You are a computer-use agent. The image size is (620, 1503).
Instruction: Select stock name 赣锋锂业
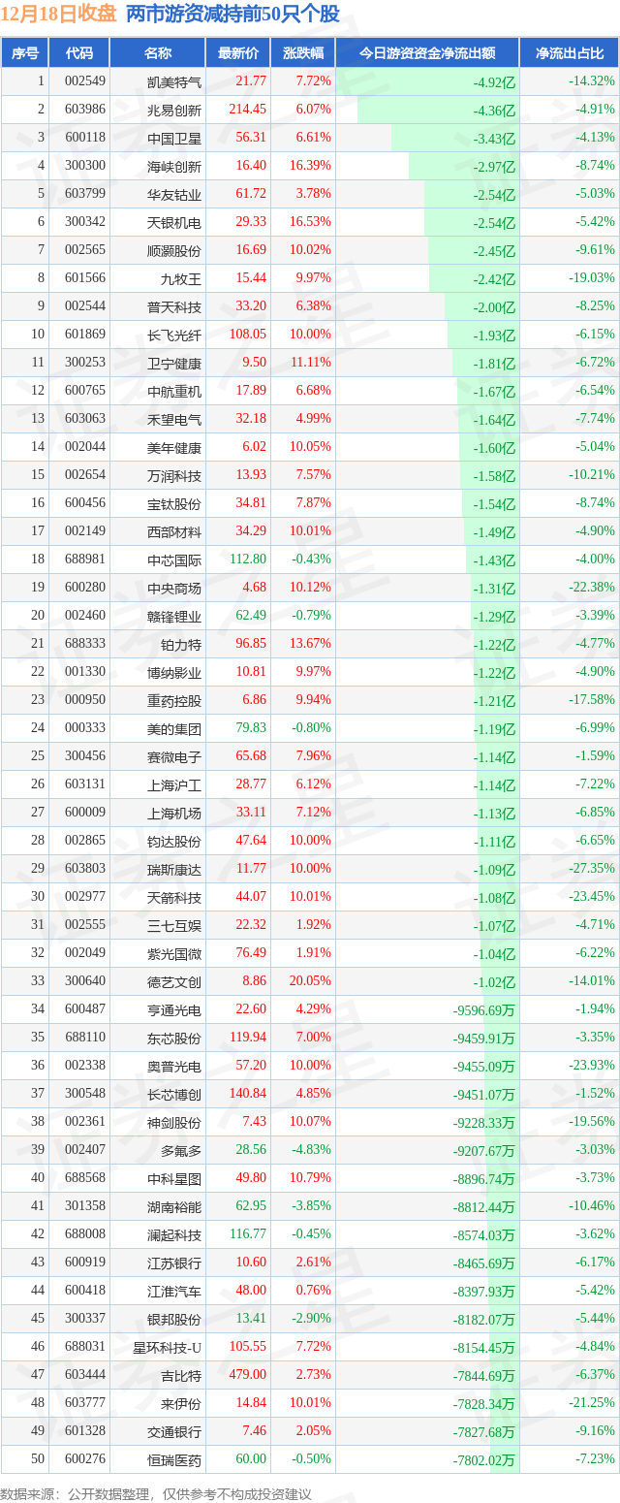click(174, 616)
